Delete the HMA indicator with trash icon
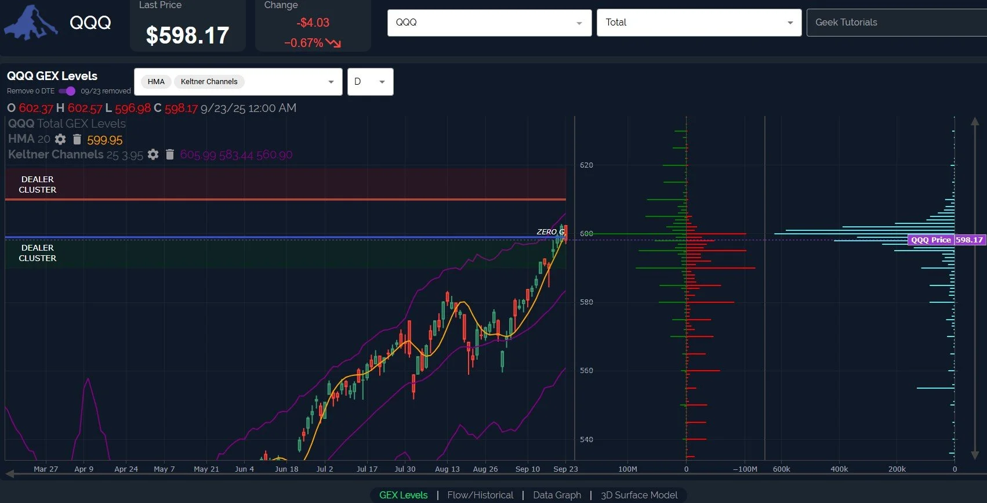987x503 pixels. [x=77, y=139]
